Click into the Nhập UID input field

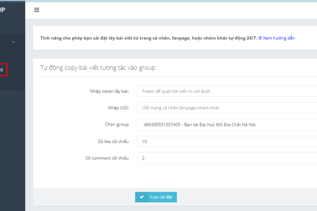tap(227, 108)
